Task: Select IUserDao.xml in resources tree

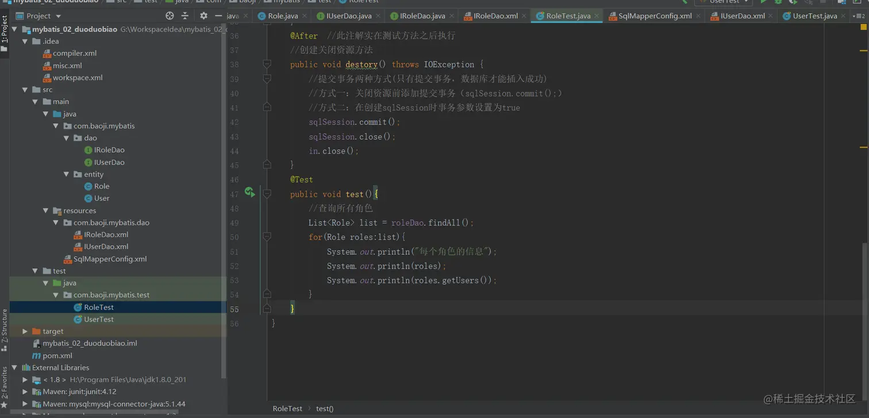Action: pos(101,247)
